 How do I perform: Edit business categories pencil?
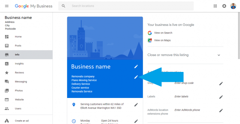[136, 77]
